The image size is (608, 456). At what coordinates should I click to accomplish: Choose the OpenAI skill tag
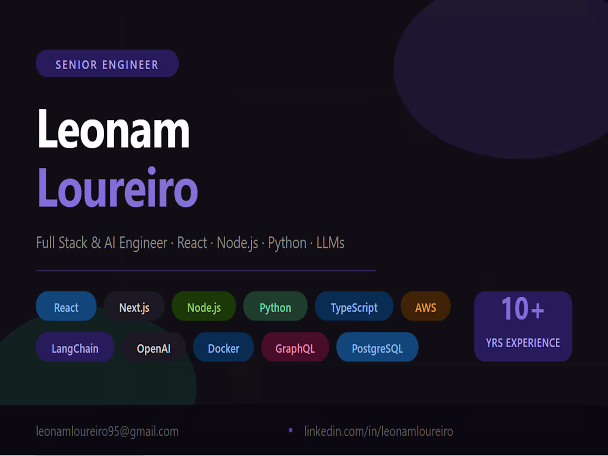point(154,347)
